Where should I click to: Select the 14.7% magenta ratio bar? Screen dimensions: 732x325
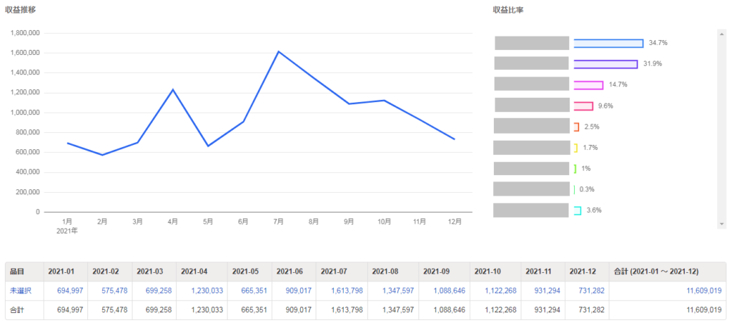[x=588, y=85]
